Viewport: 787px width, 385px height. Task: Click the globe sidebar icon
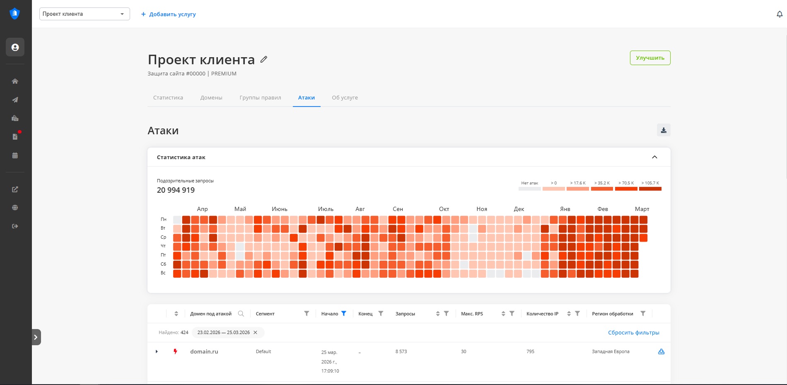pyautogui.click(x=15, y=208)
